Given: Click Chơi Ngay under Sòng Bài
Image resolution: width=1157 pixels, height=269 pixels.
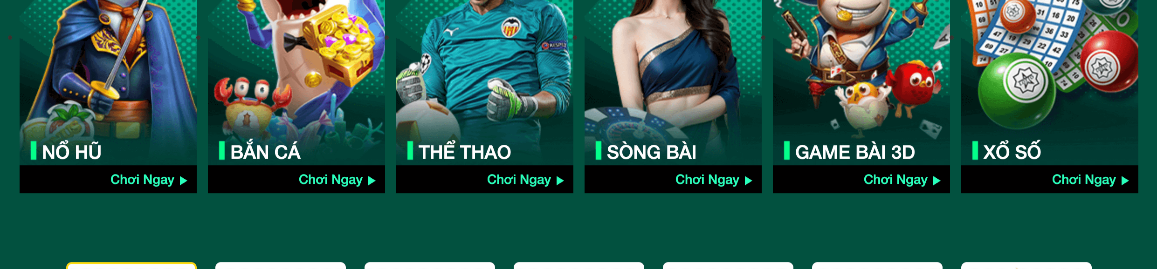Looking at the screenshot, I should coord(707,180).
